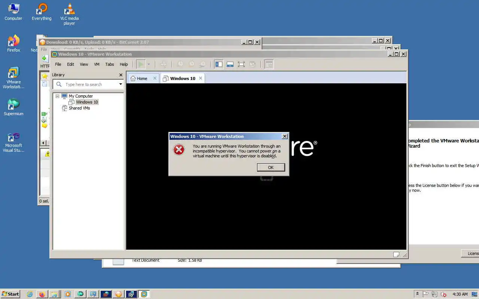Viewport: 479px width, 299px height.
Task: Open the View menu in VMware Workstation
Action: pyautogui.click(x=84, y=64)
